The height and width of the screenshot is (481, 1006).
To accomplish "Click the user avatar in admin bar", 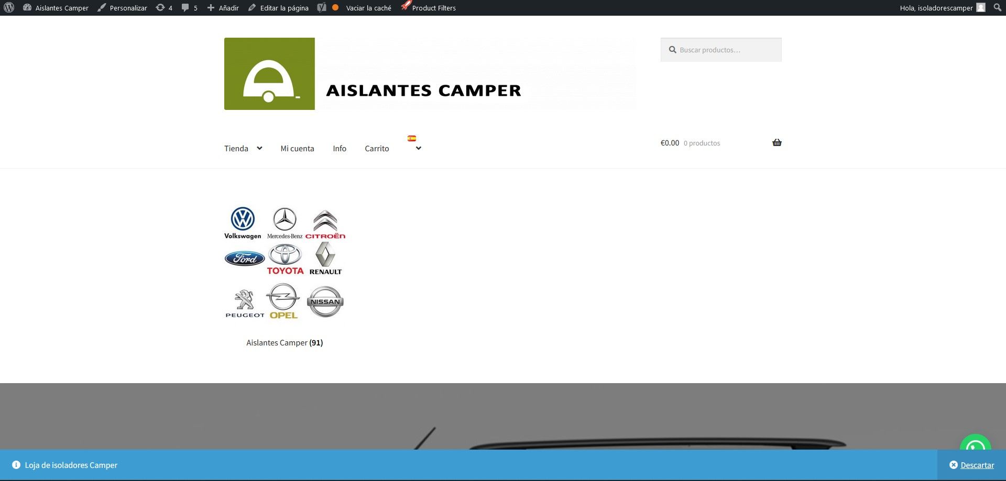I will tap(981, 7).
